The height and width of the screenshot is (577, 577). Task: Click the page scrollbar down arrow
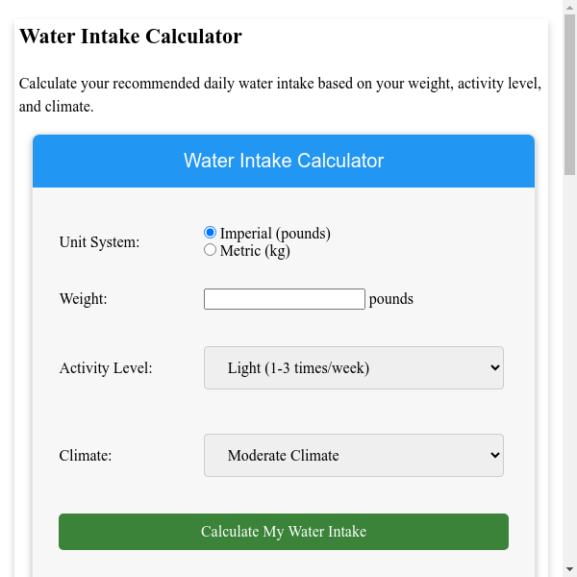[569, 569]
